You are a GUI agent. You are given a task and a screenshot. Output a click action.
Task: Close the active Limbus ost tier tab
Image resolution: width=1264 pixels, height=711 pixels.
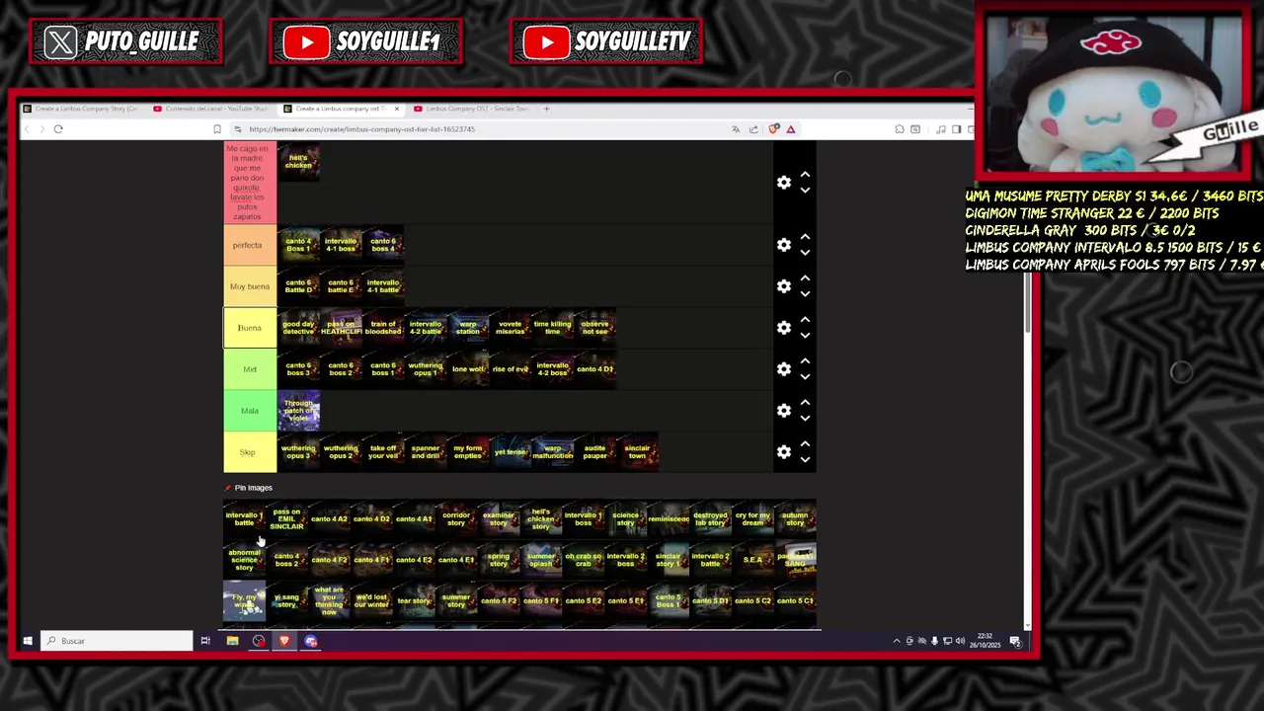point(397,109)
